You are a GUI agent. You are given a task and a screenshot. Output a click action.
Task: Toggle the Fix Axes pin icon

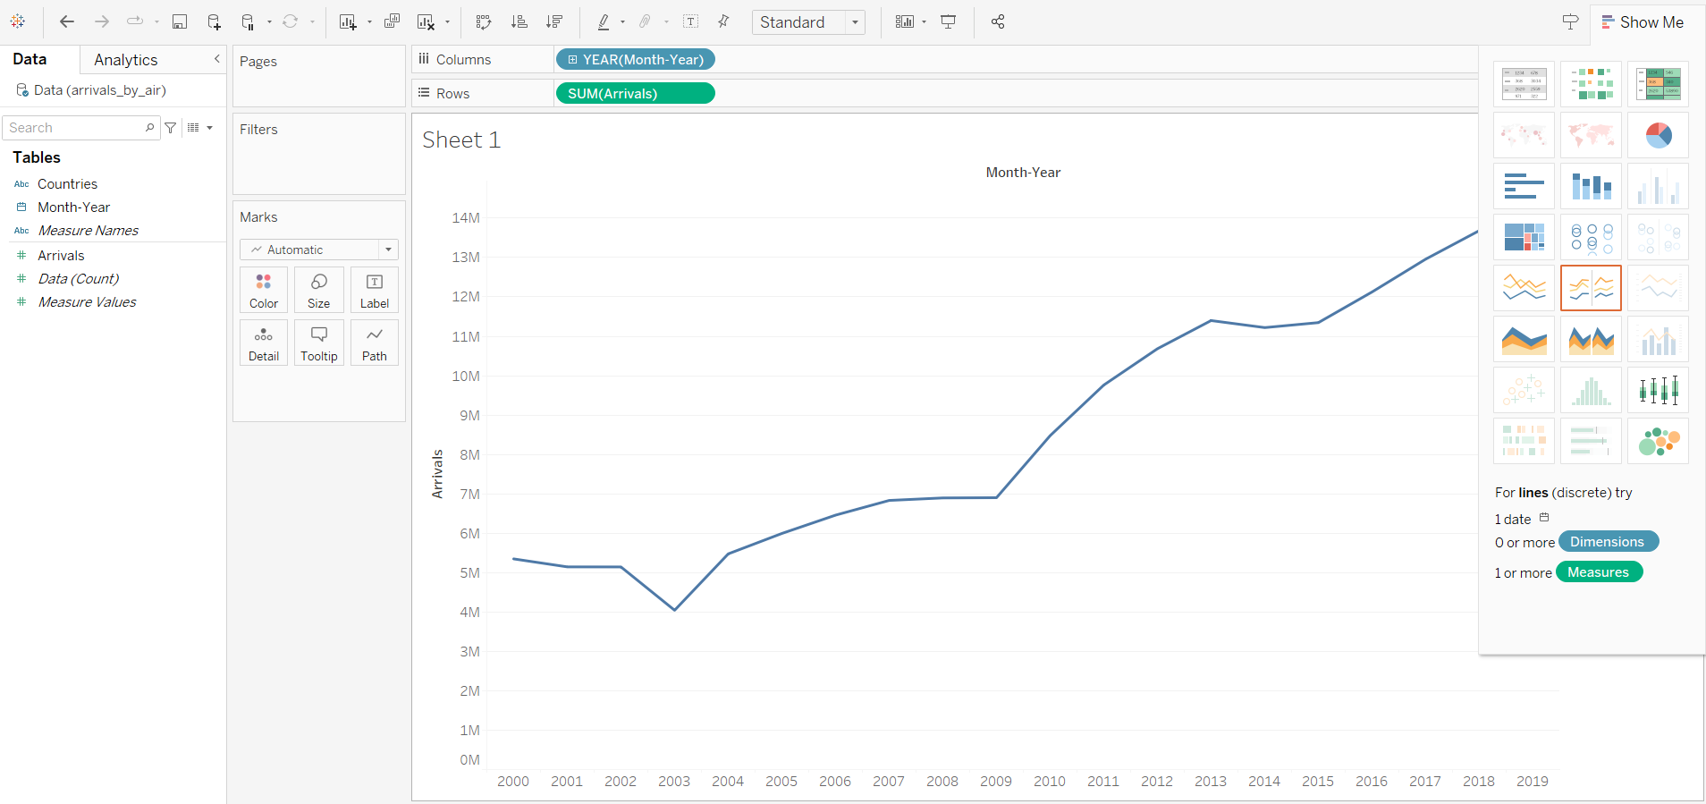(x=723, y=21)
